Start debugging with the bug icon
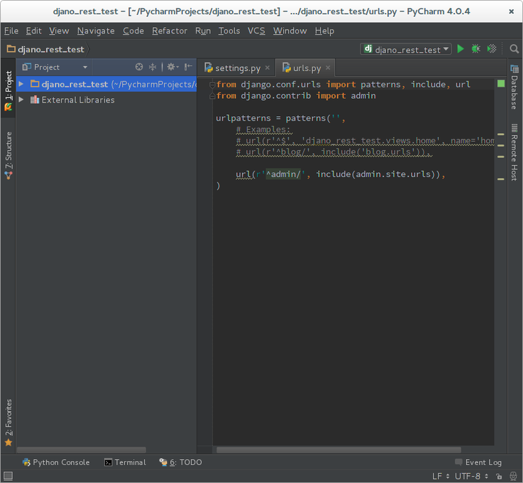Viewport: 523px width, 483px height. pos(476,49)
